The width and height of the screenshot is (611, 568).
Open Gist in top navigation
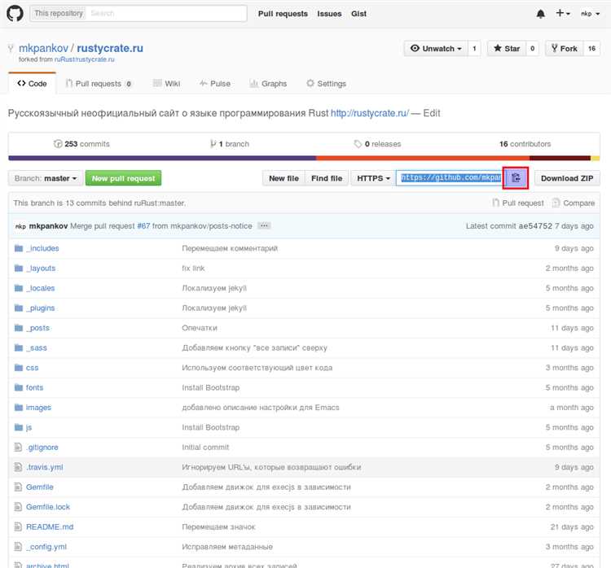pyautogui.click(x=358, y=14)
